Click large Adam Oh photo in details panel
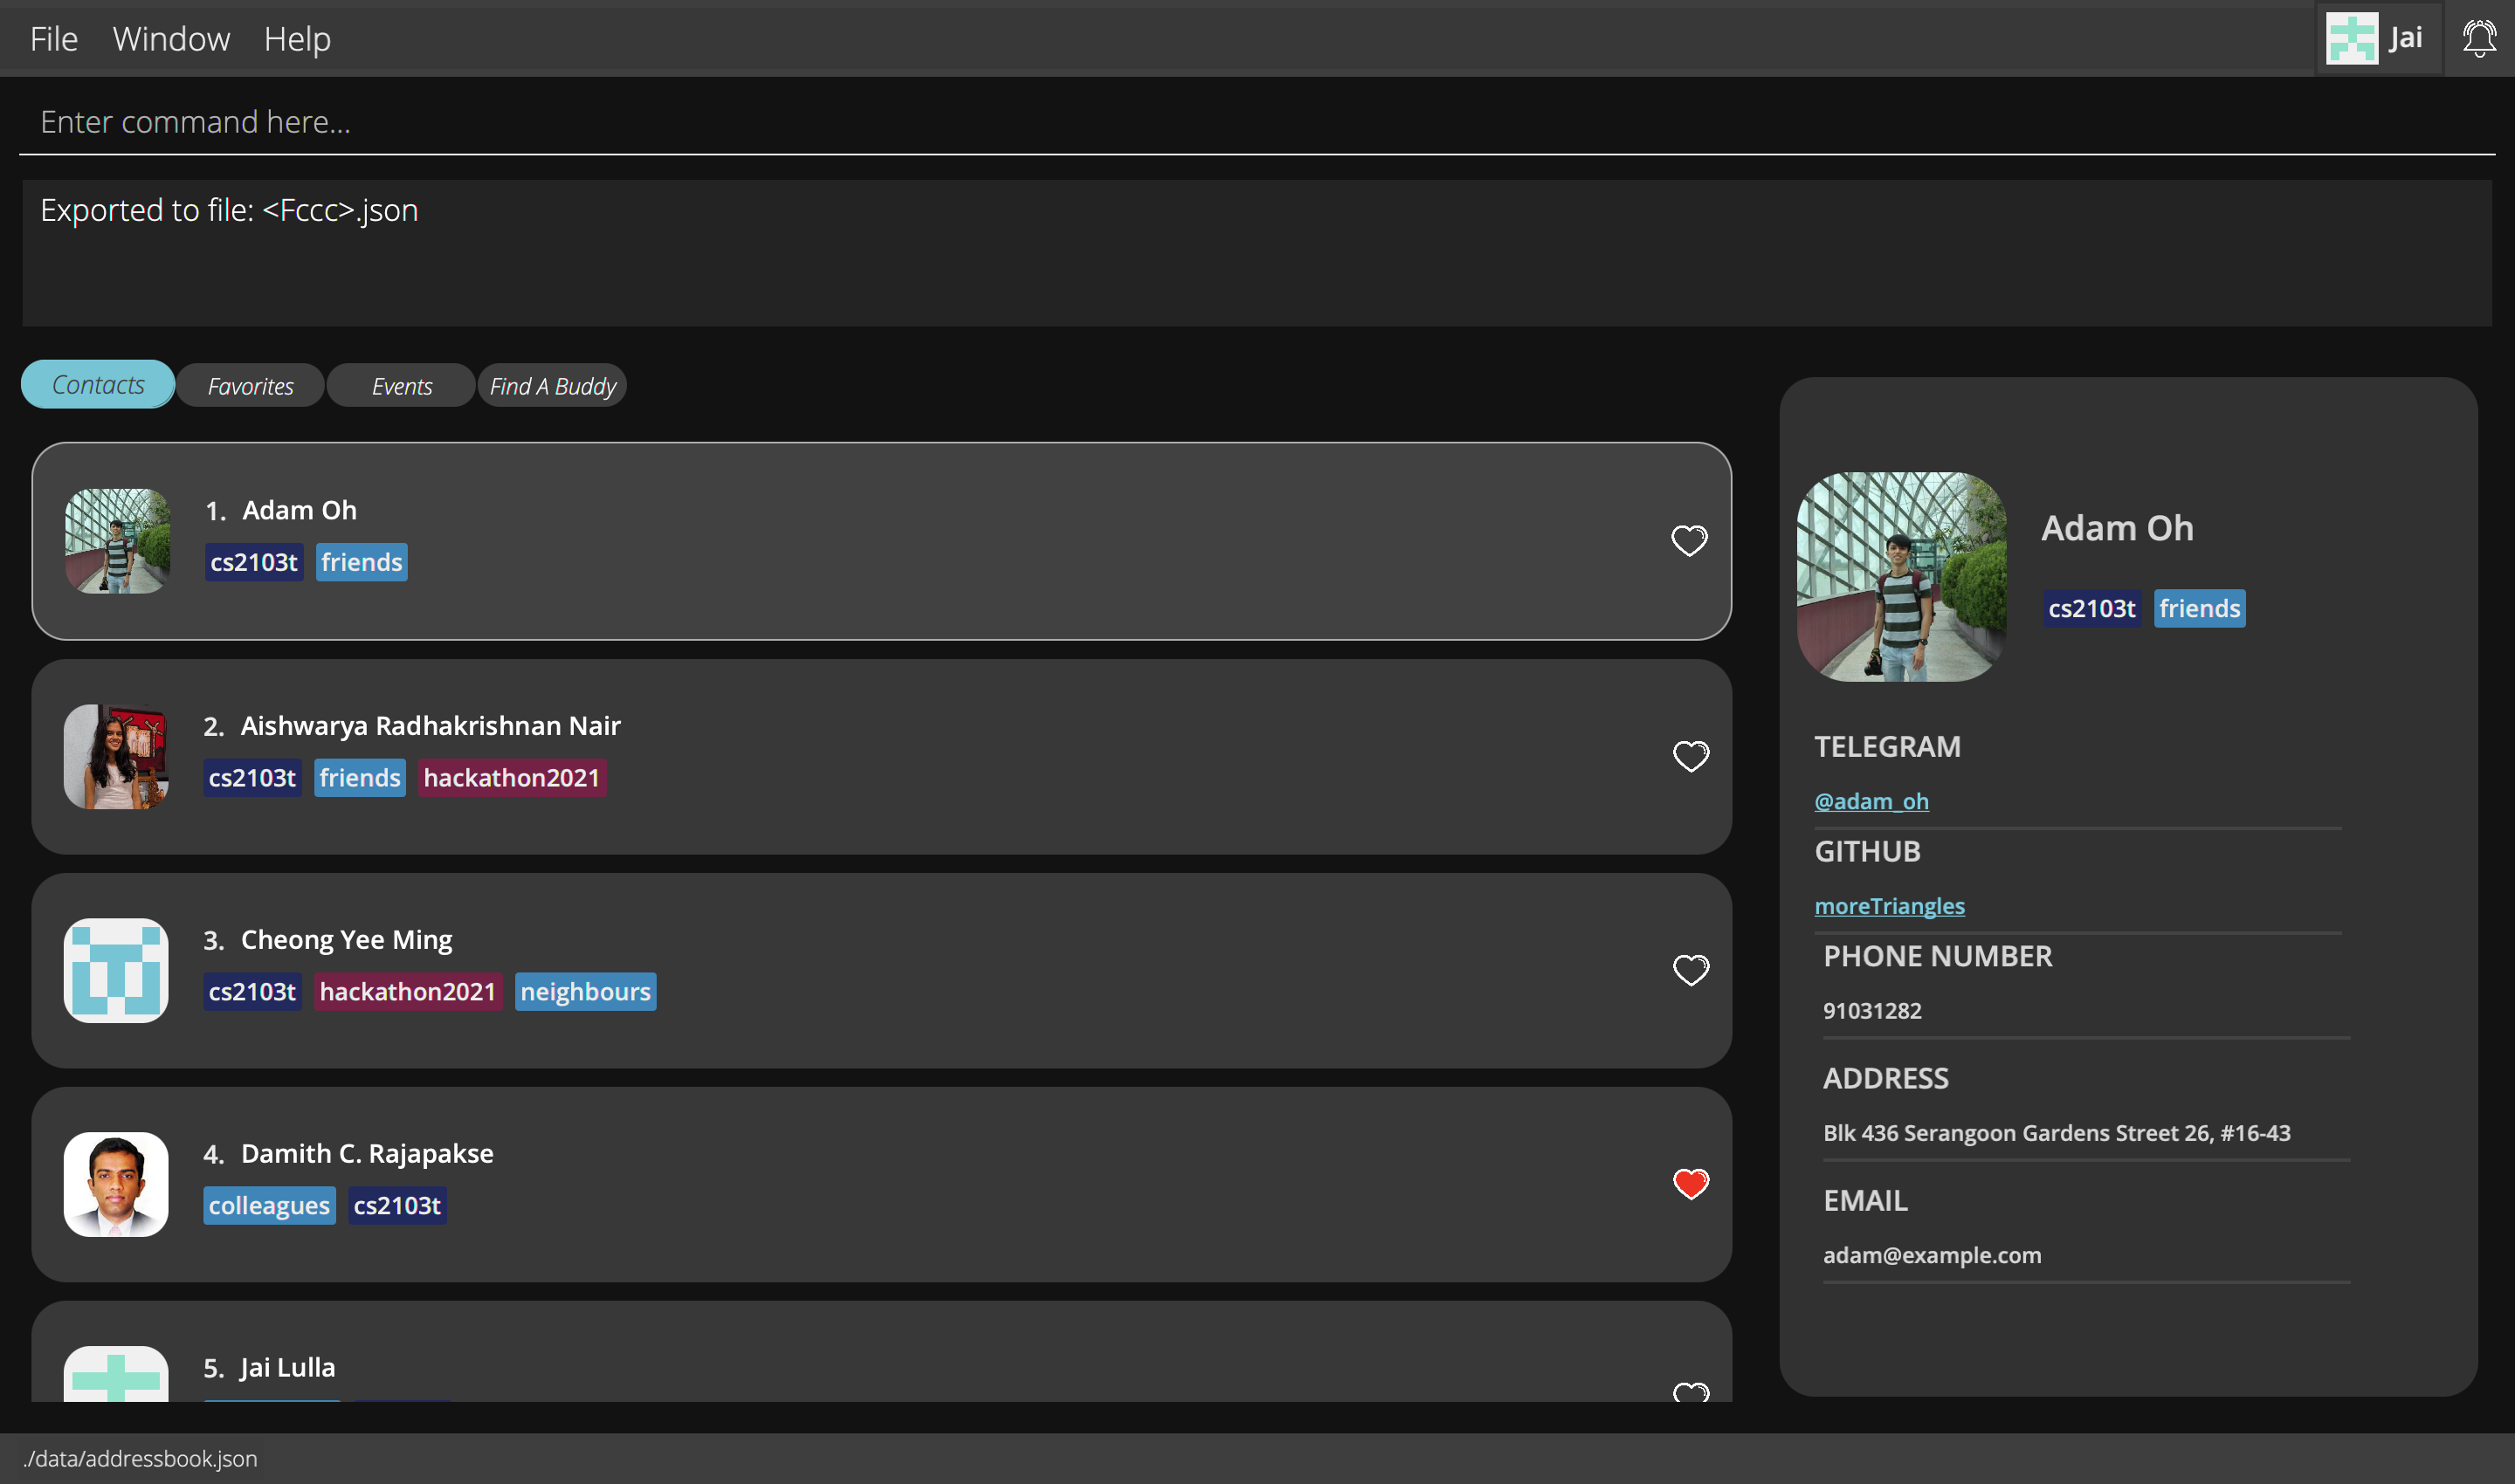2515x1484 pixels. click(1901, 577)
